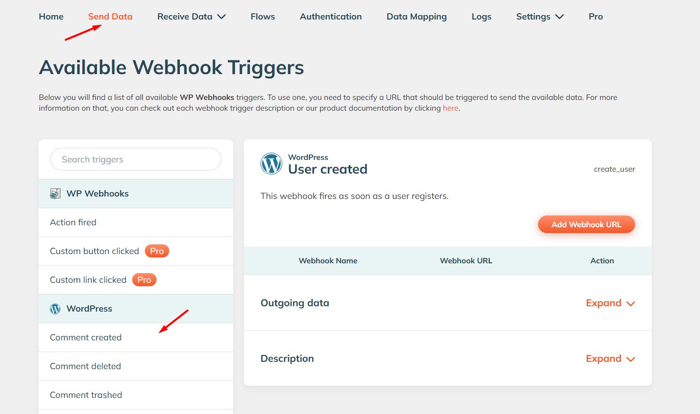Switch to the Flows tab
This screenshot has height=414, width=700.
pos(262,16)
